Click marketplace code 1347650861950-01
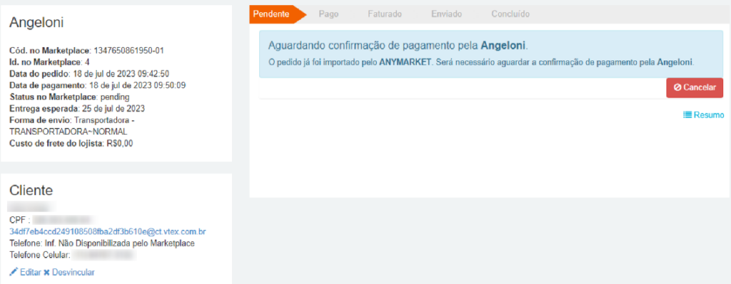731x284 pixels. [x=128, y=51]
